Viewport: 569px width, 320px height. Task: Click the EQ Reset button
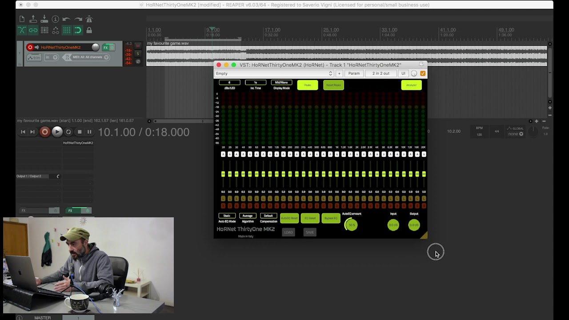pyautogui.click(x=310, y=218)
